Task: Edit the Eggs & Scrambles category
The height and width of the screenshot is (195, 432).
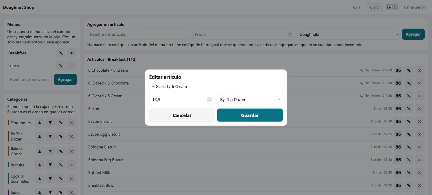Action: pos(61,179)
